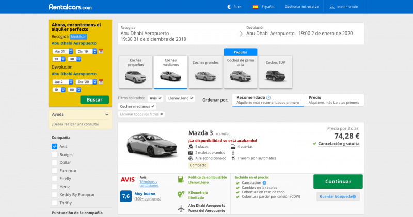Screen dimensions: 413x217
Task: Select the Coches grandes category tab
Action: point(205,72)
